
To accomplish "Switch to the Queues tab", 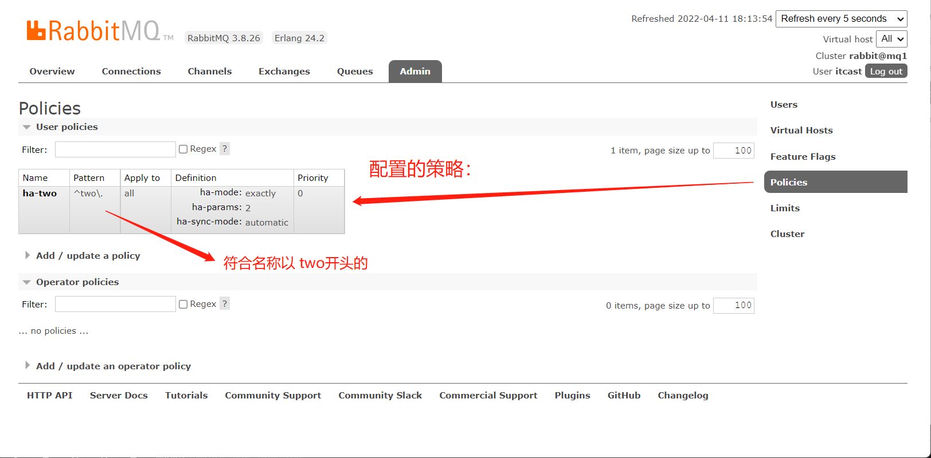I will pos(355,72).
